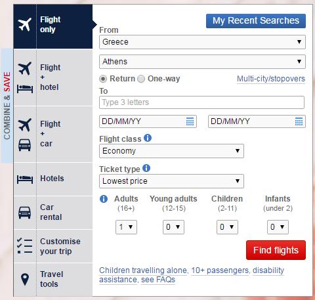This screenshot has width=315, height=300.
Task: Open the Multi-city/stopovers link
Action: pos(271,79)
